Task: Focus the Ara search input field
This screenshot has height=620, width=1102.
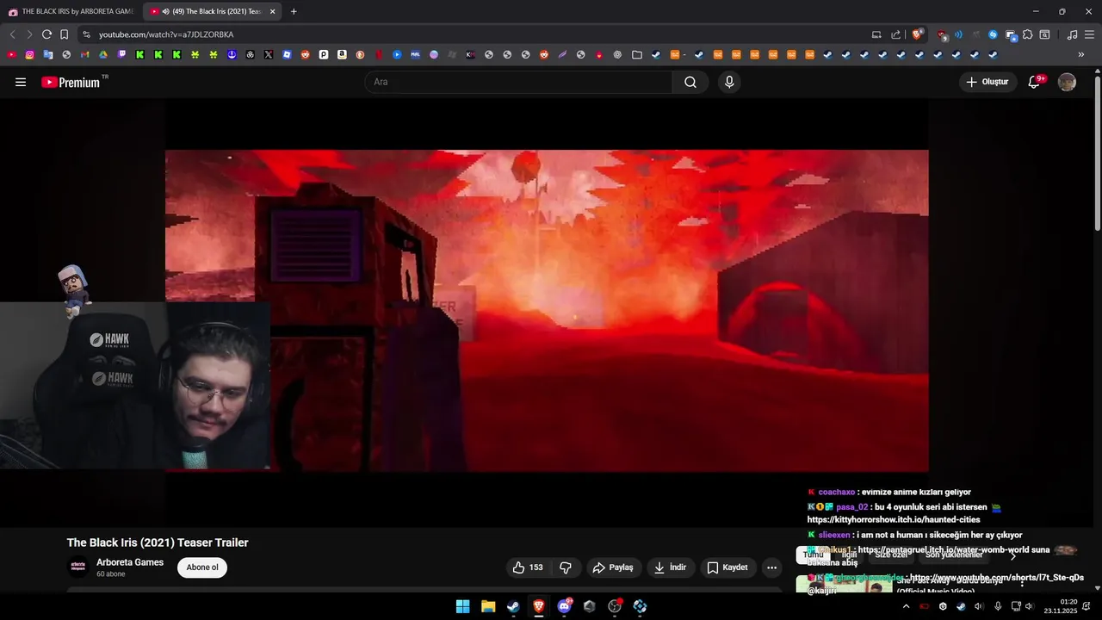Action: 518,83
